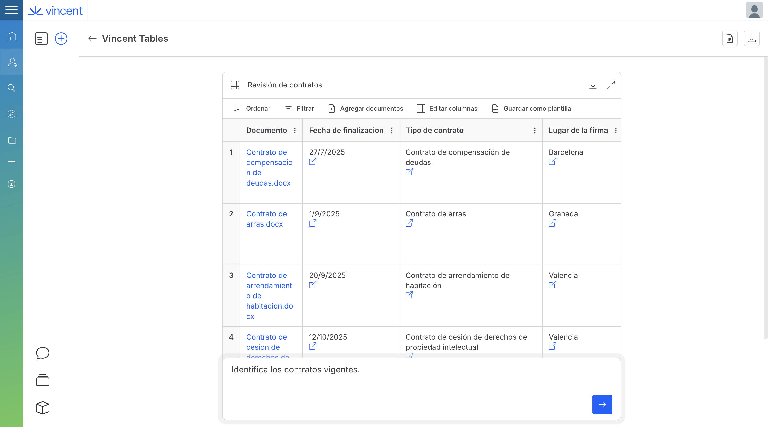
Task: Click the 3D cube icon
Action: 43,407
